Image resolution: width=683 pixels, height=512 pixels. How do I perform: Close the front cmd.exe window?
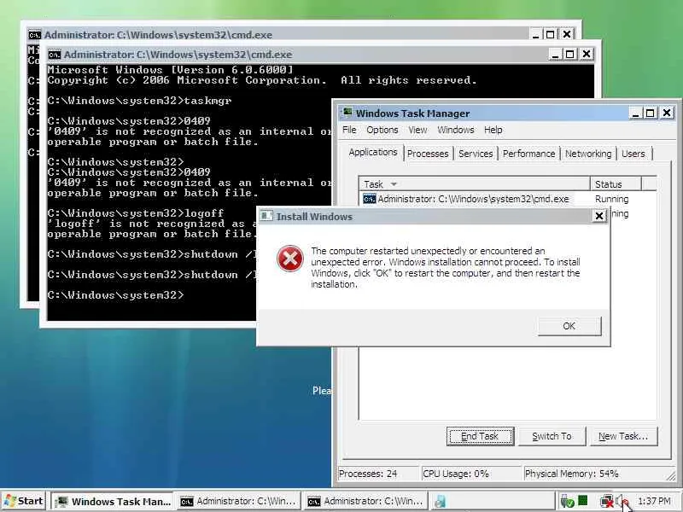click(587, 54)
